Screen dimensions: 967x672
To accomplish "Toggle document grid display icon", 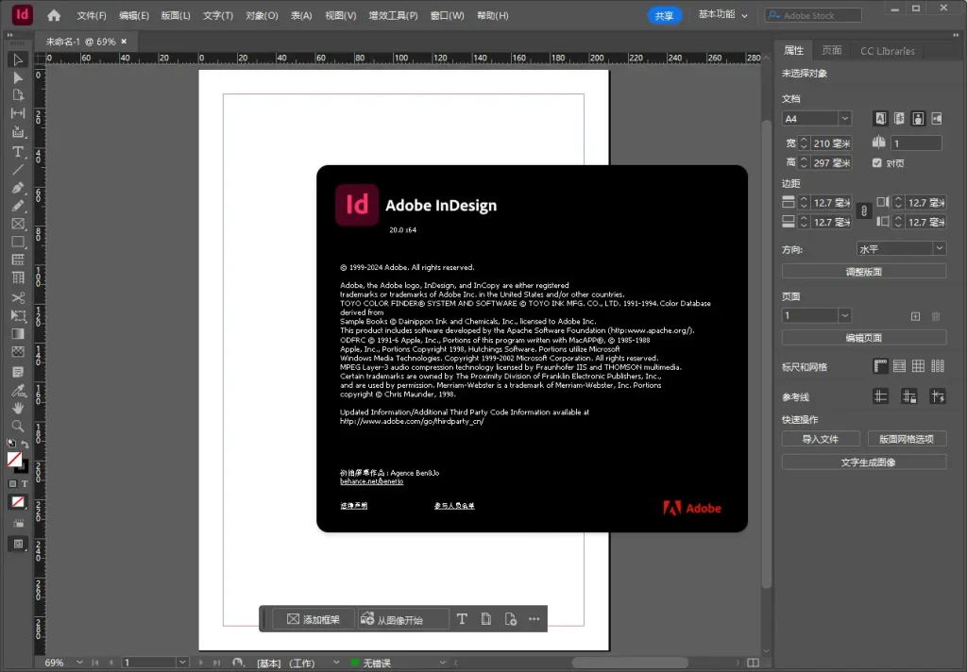I will [x=918, y=366].
